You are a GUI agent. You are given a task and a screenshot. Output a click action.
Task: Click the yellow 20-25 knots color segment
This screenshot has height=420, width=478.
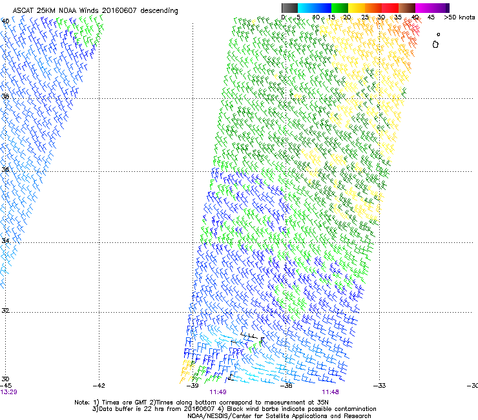[357, 8]
